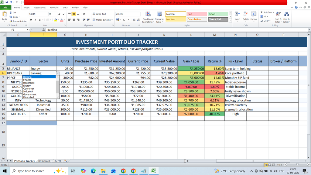Toggle center horizontal alignment

click(74, 20)
